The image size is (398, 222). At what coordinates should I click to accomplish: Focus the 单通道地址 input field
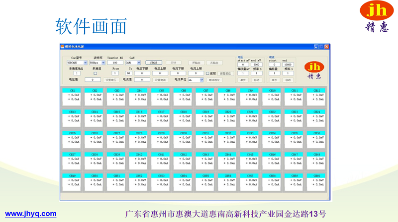[77, 73]
